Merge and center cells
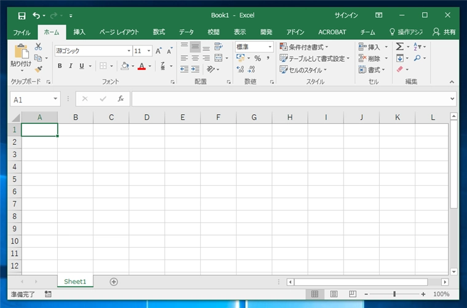Image resolution: width=467 pixels, height=308 pixels. tap(218, 58)
